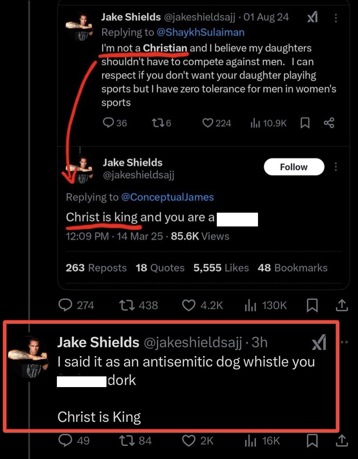Like the quote post showing 4.2K likes
This screenshot has width=358, height=459.
point(188,305)
